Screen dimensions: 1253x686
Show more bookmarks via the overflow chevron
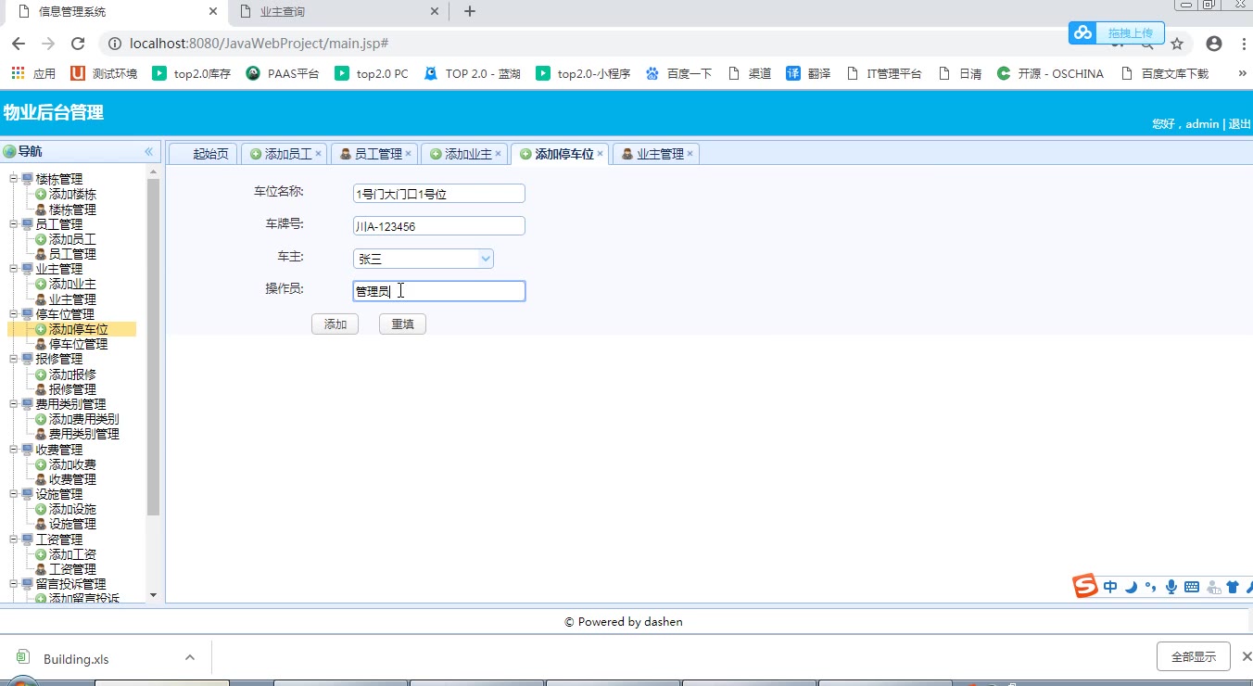pos(1242,73)
